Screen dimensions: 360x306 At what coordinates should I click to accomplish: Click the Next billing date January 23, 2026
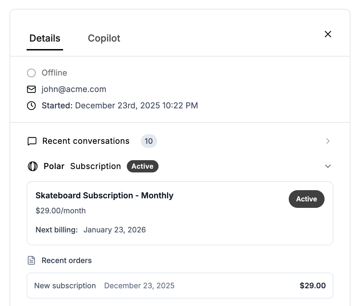click(115, 230)
